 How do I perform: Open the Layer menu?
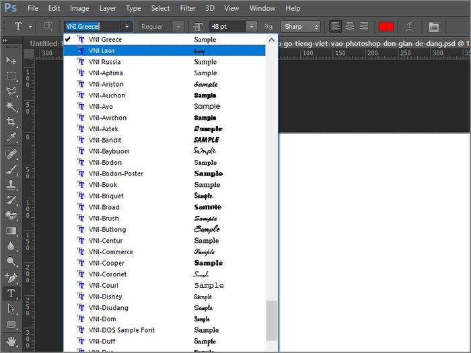[x=108, y=8]
